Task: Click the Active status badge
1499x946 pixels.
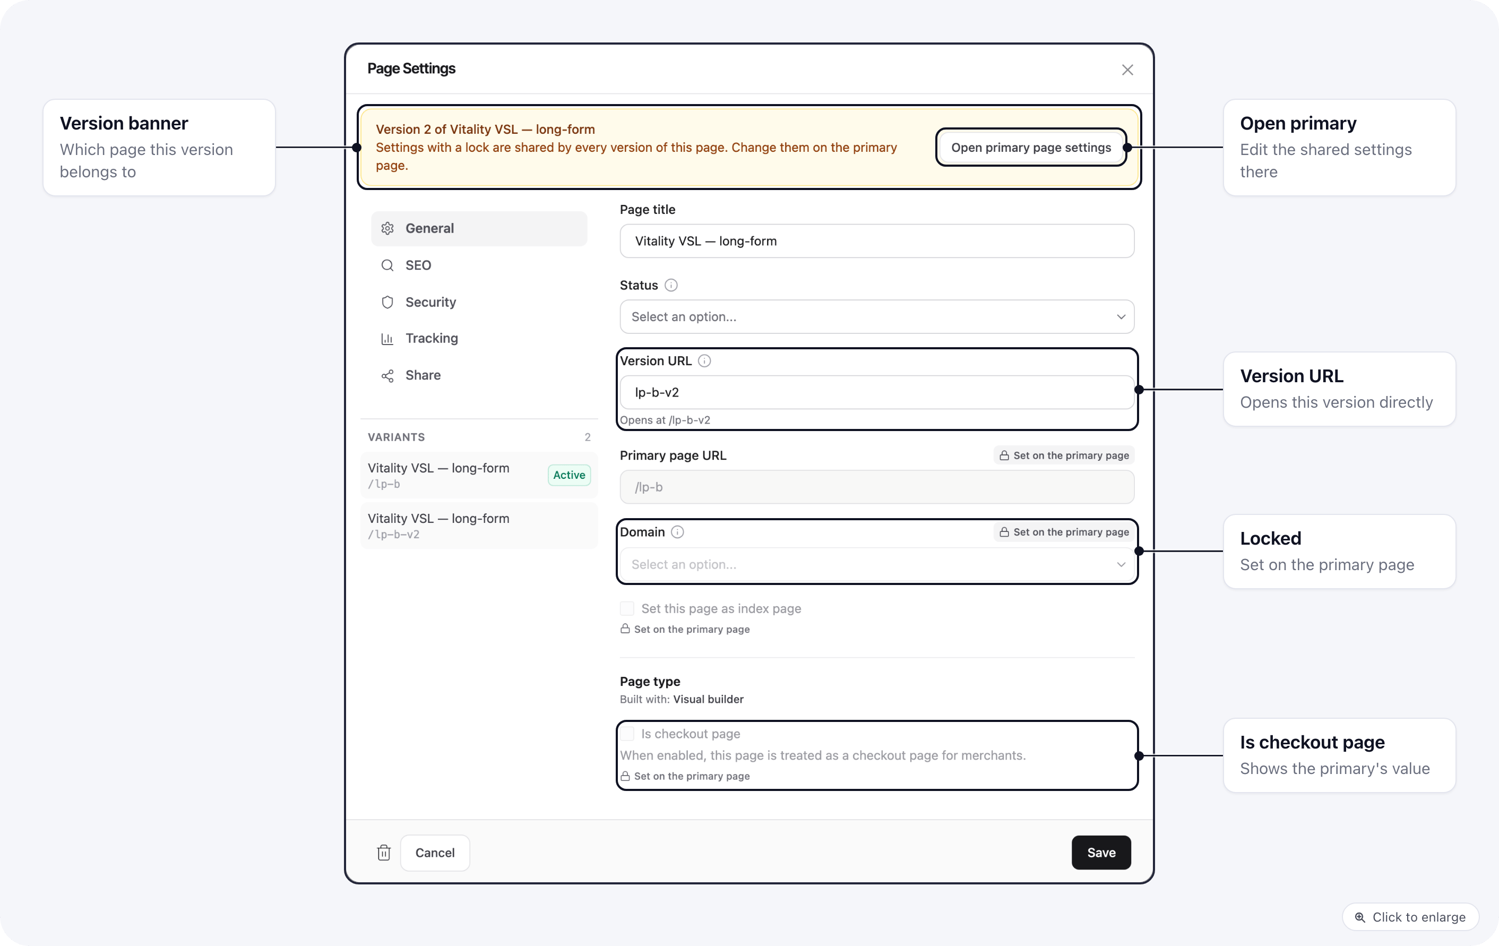Action: click(569, 475)
